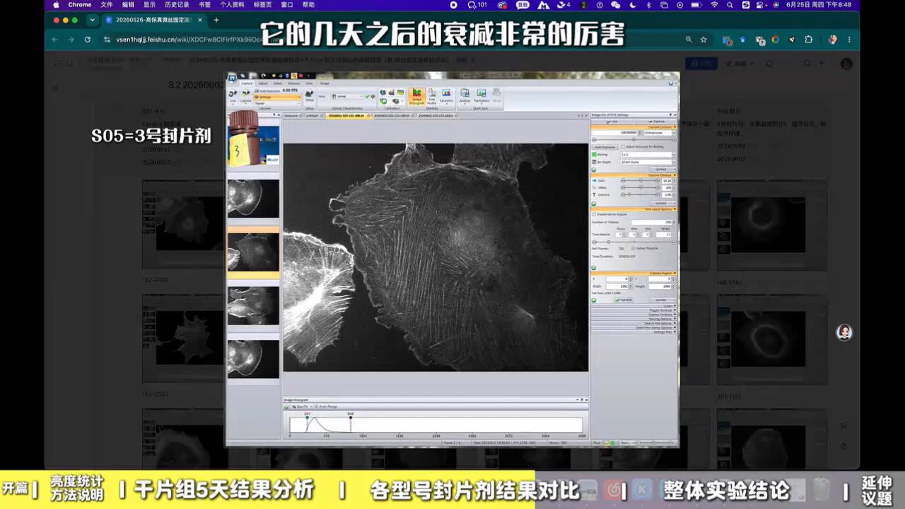Screen dimensions: 905x509
Task: Open a new Chrome tab with plus button
Action: point(216,20)
